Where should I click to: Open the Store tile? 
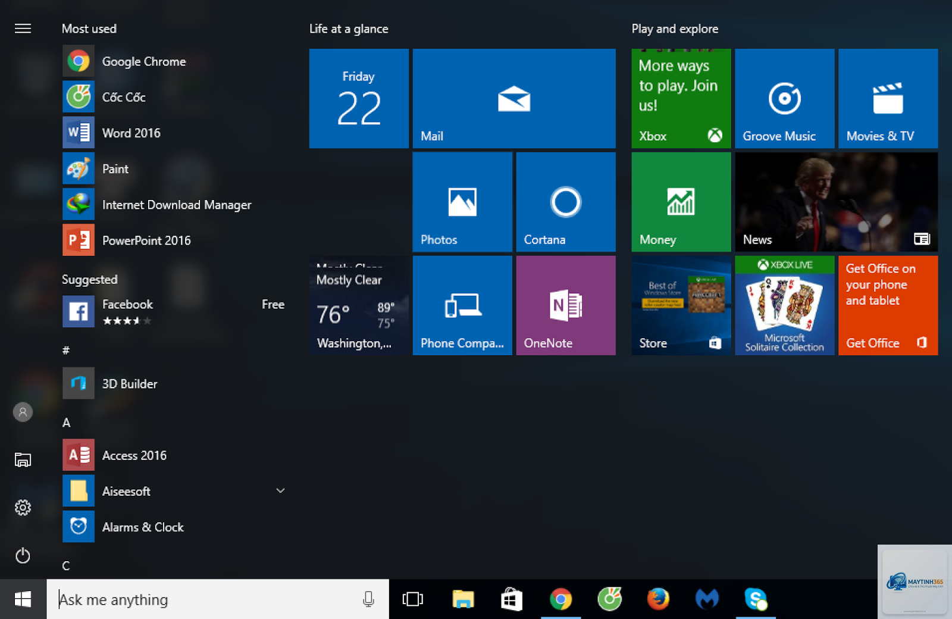[681, 305]
